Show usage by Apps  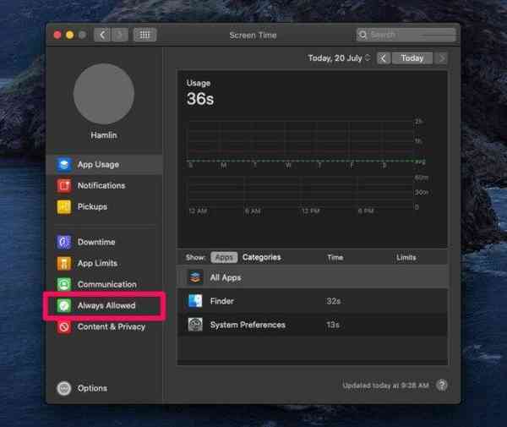[x=224, y=258]
